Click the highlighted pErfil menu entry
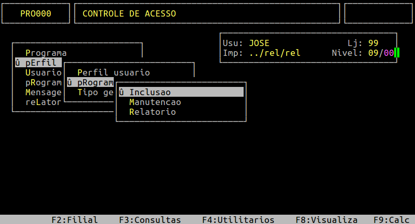The width and height of the screenshot is (415, 224). (x=38, y=63)
